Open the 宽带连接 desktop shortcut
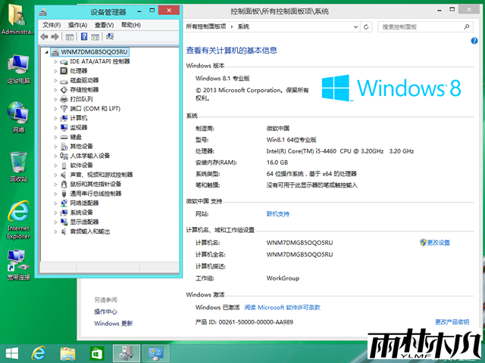 click(18, 265)
